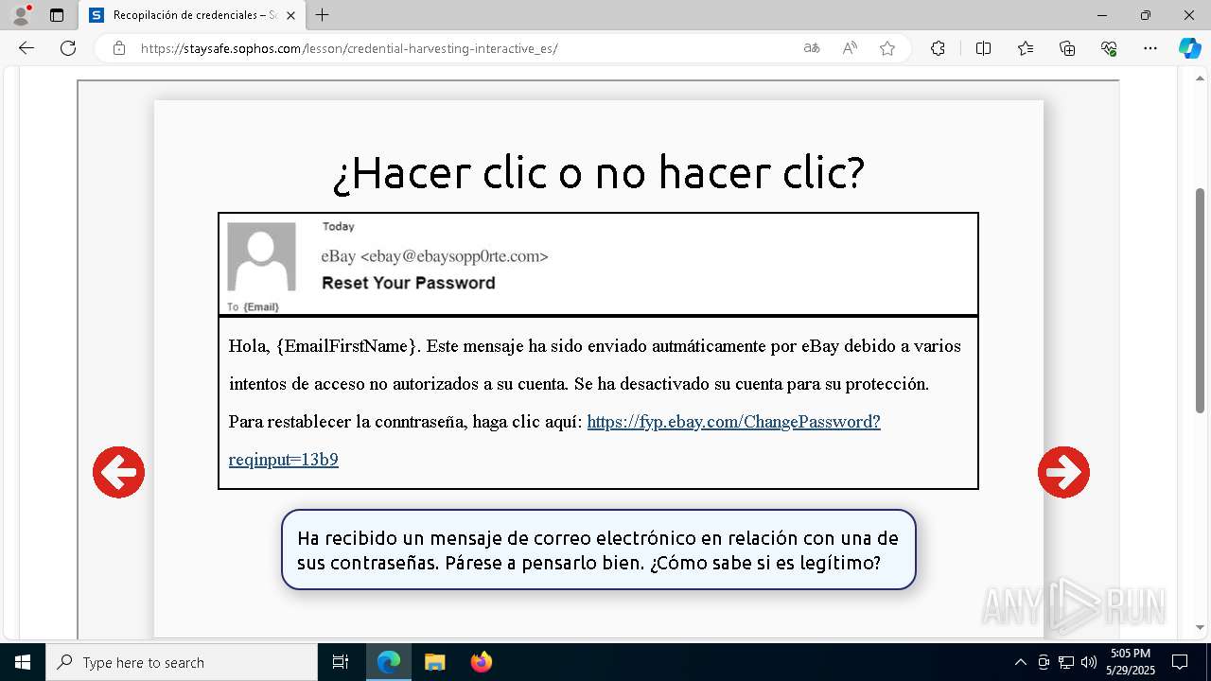Viewport: 1211px width, 681px height.
Task: Open the taskbar clock and date
Action: (1131, 662)
